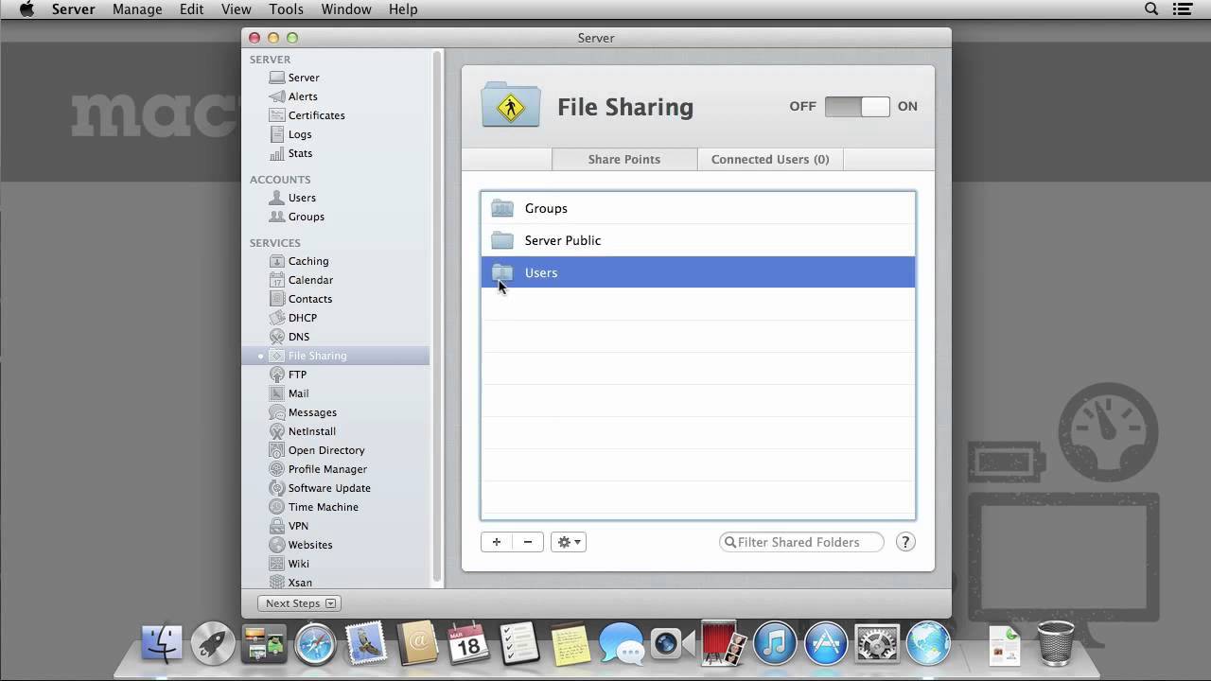The image size is (1211, 681).
Task: Open the Help menu
Action: pyautogui.click(x=403, y=9)
